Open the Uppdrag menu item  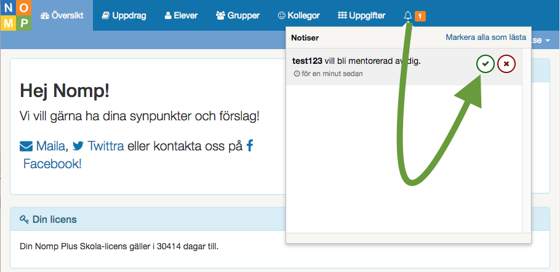tap(124, 15)
